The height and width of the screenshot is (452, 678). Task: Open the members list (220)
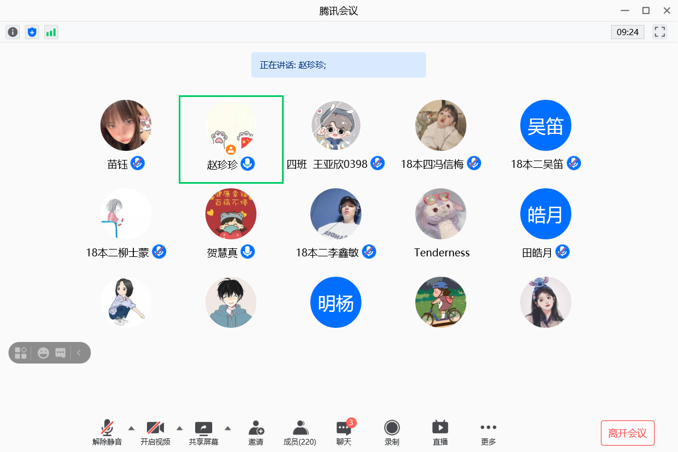click(300, 433)
